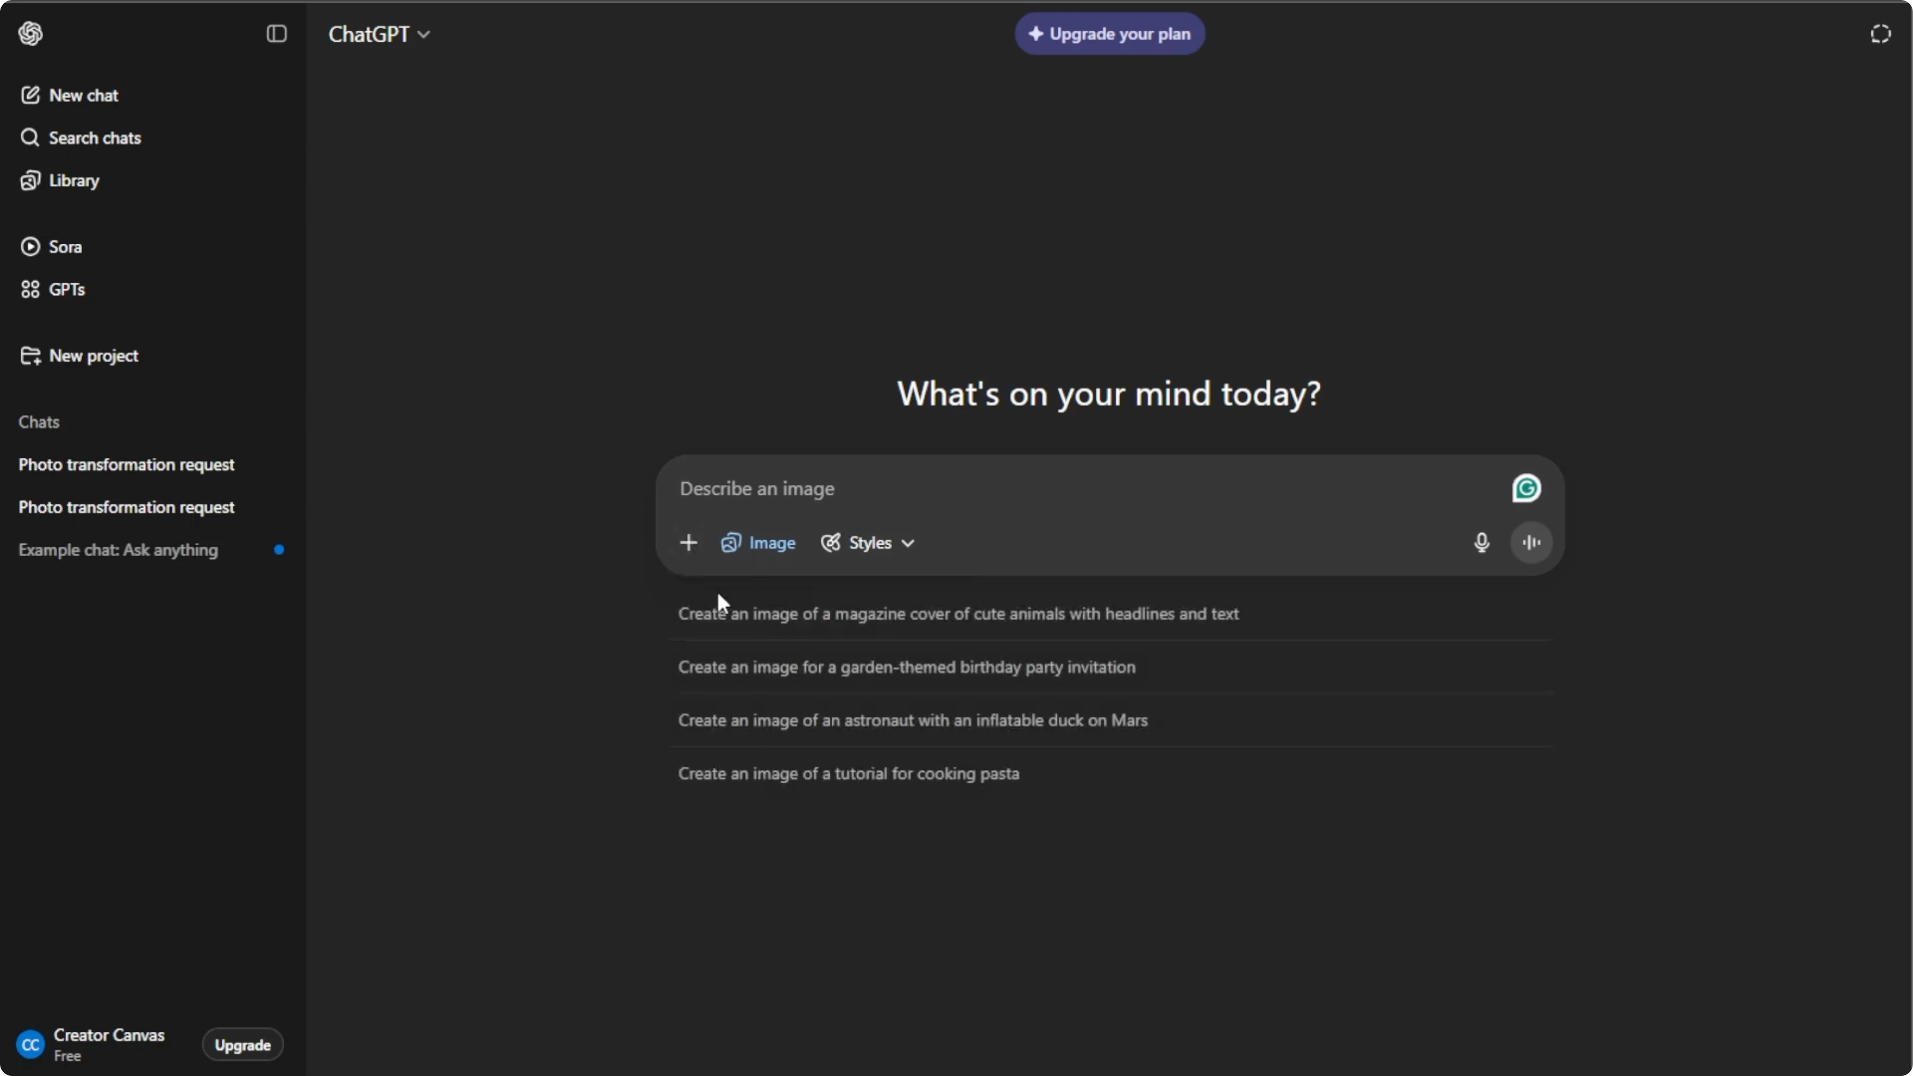Click the Free plan label under Creator Canvas
The width and height of the screenshot is (1913, 1076).
(x=67, y=1056)
